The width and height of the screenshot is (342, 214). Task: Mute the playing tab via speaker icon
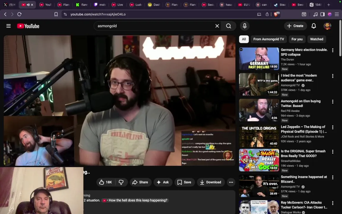[28, 4]
